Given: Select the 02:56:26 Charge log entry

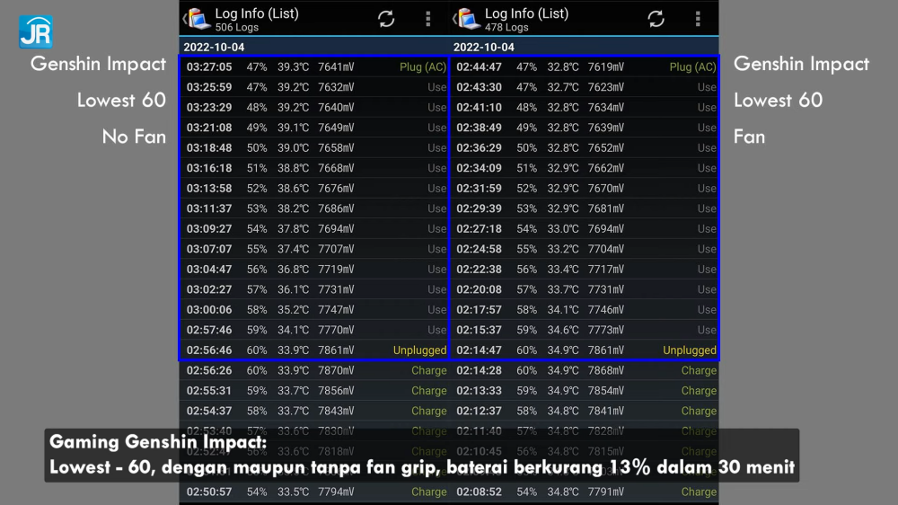Looking at the screenshot, I should (x=314, y=370).
